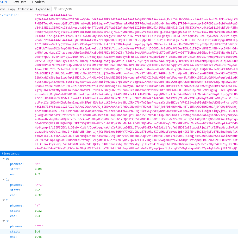Select end value 0.48
Image resolution: width=238 pixels, height=238 pixels.
38,237
